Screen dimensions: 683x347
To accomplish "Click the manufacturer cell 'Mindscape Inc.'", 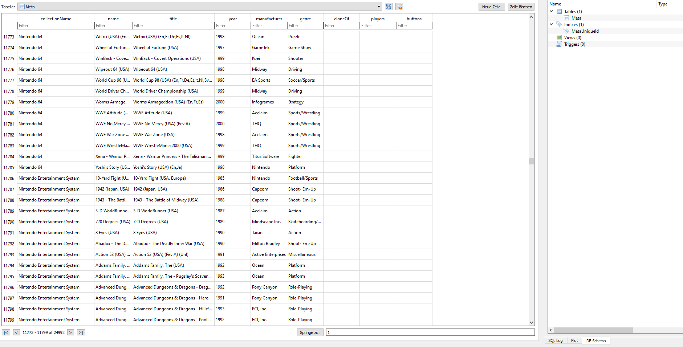I will (269, 222).
